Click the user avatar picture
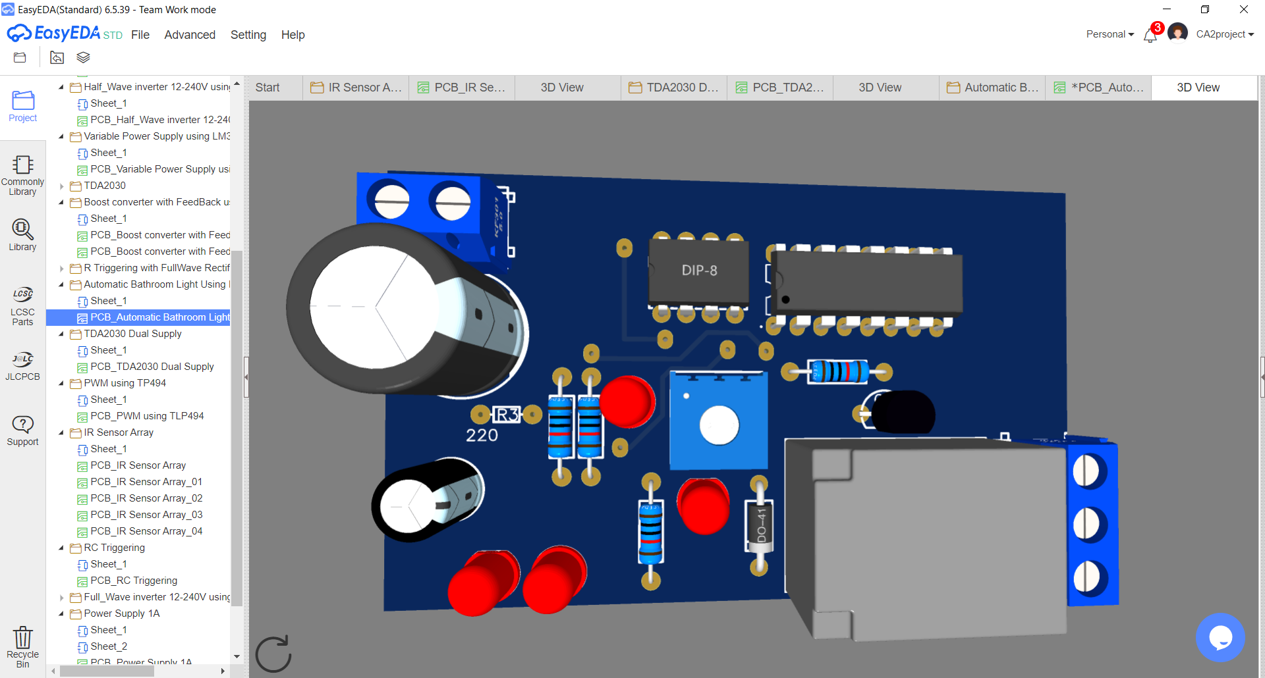 pos(1177,32)
